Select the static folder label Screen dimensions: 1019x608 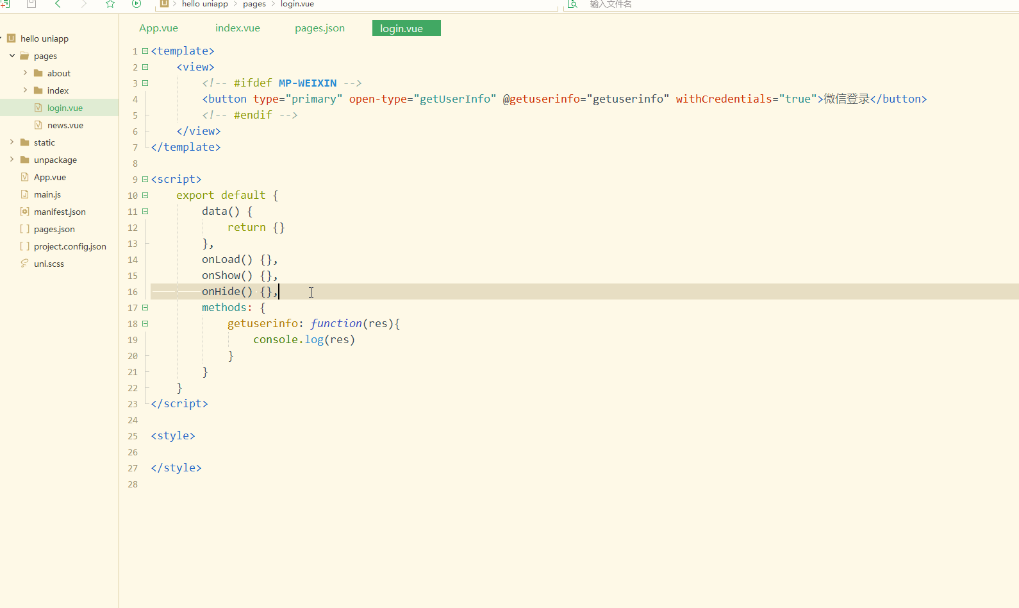[44, 143]
